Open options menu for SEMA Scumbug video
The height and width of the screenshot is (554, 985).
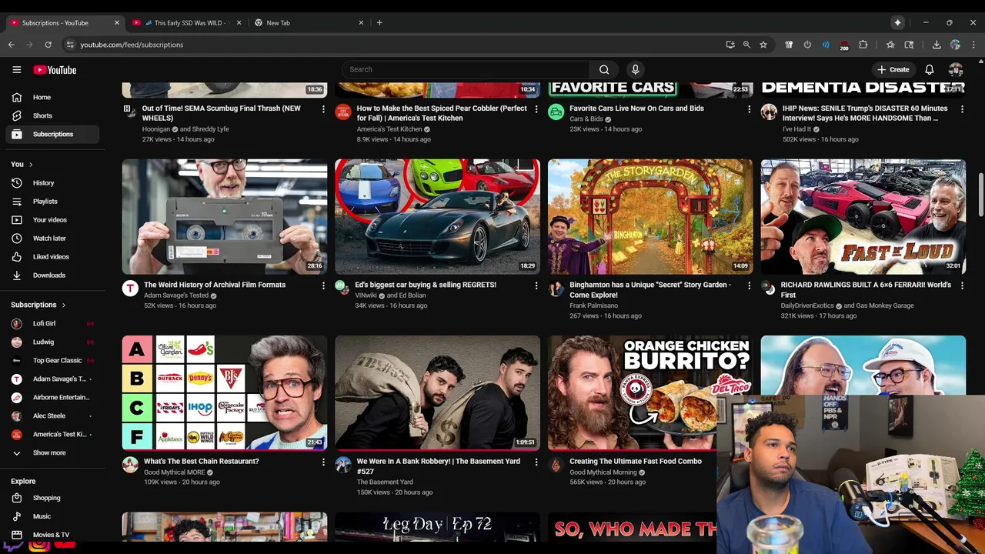coord(323,109)
